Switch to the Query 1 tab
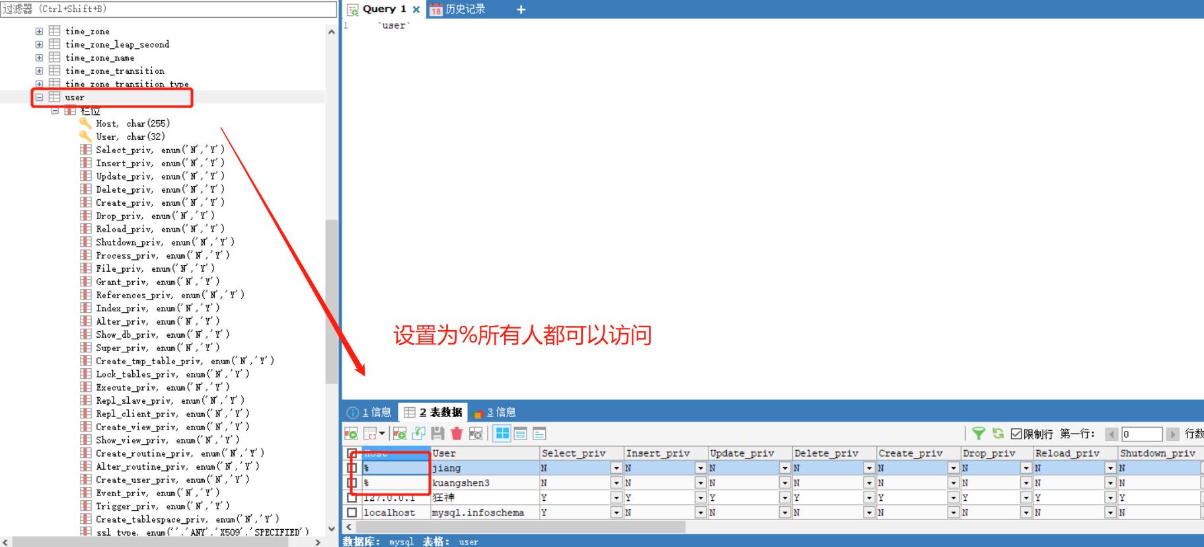Screen dimensions: 1204x547 384,9
